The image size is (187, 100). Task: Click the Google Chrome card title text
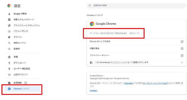click(x=106, y=24)
